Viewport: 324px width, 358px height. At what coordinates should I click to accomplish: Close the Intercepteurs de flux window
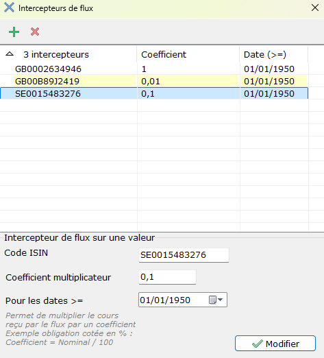tap(315, 8)
